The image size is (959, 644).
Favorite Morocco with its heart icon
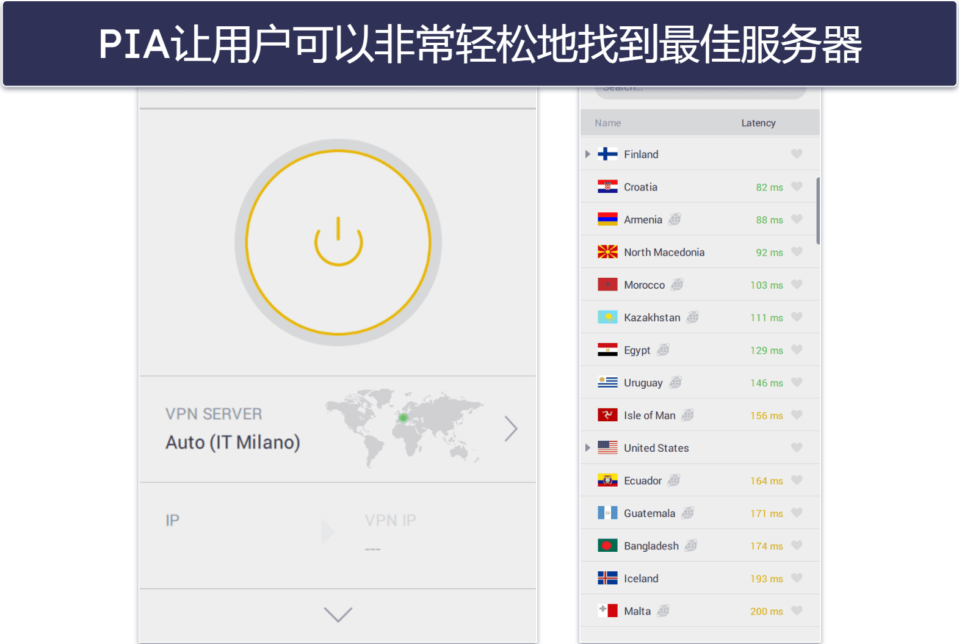(x=797, y=284)
